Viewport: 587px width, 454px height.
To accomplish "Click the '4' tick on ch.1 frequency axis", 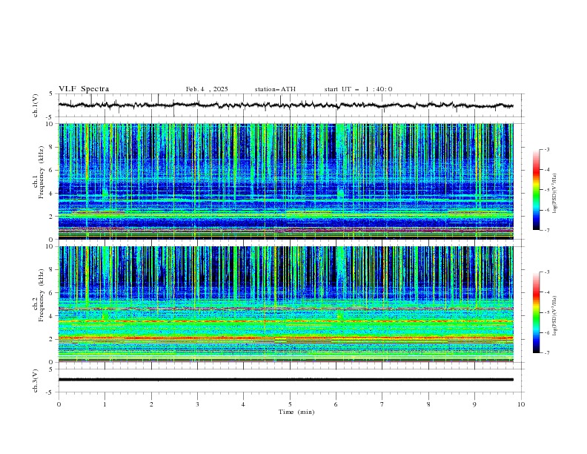I will (x=53, y=194).
